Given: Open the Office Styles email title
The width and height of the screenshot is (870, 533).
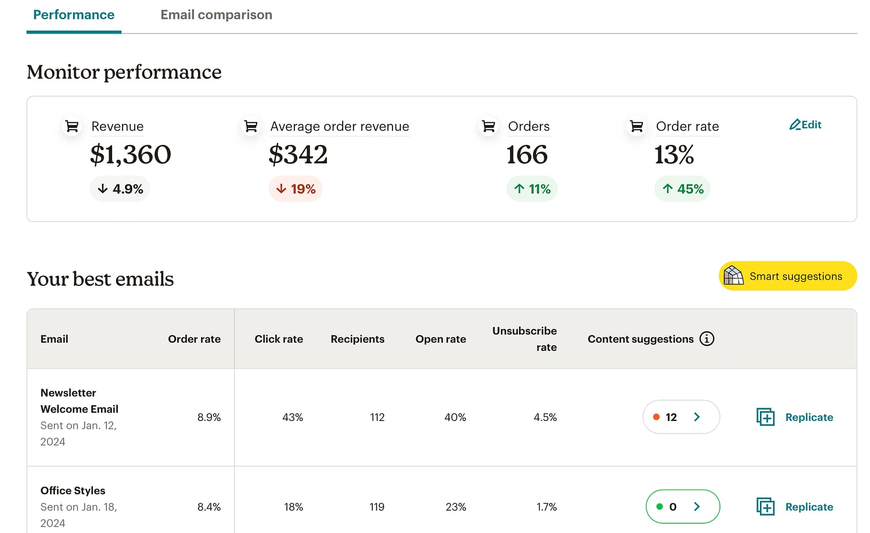Looking at the screenshot, I should (x=73, y=491).
